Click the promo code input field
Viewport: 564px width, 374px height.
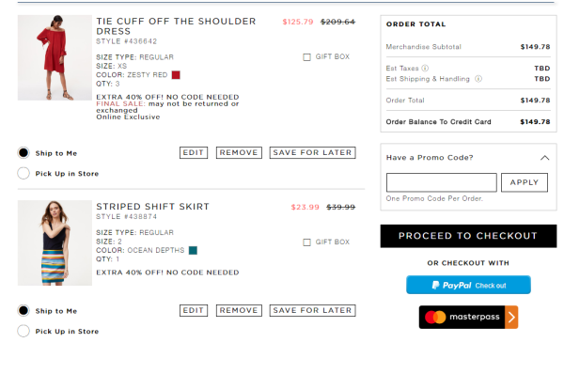point(442,182)
